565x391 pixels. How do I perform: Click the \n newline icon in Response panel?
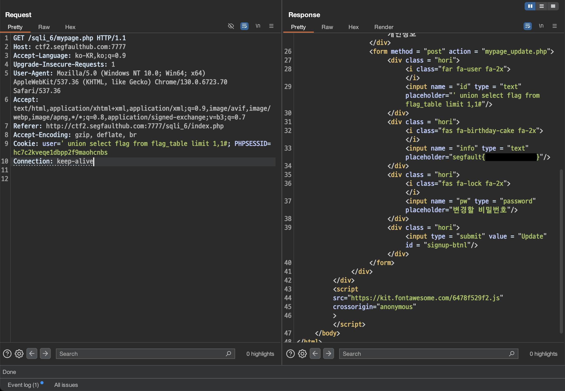(x=541, y=26)
